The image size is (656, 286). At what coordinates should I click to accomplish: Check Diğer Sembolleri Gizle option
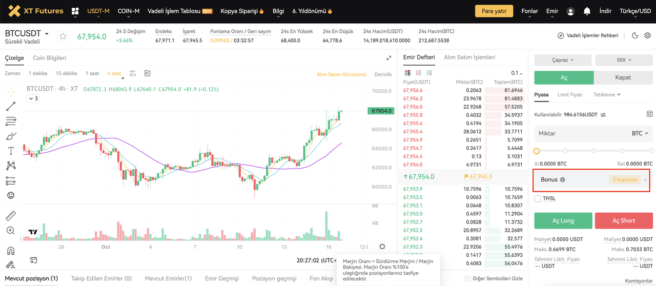467,278
